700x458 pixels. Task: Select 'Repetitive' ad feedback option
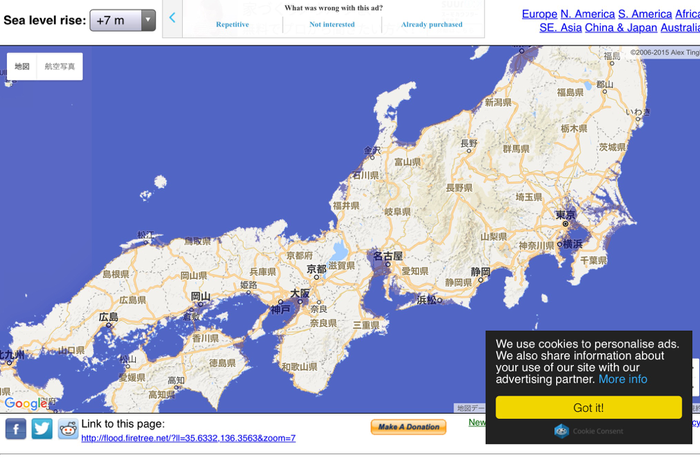click(232, 24)
